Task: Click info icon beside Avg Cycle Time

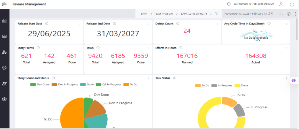Action: (269, 24)
